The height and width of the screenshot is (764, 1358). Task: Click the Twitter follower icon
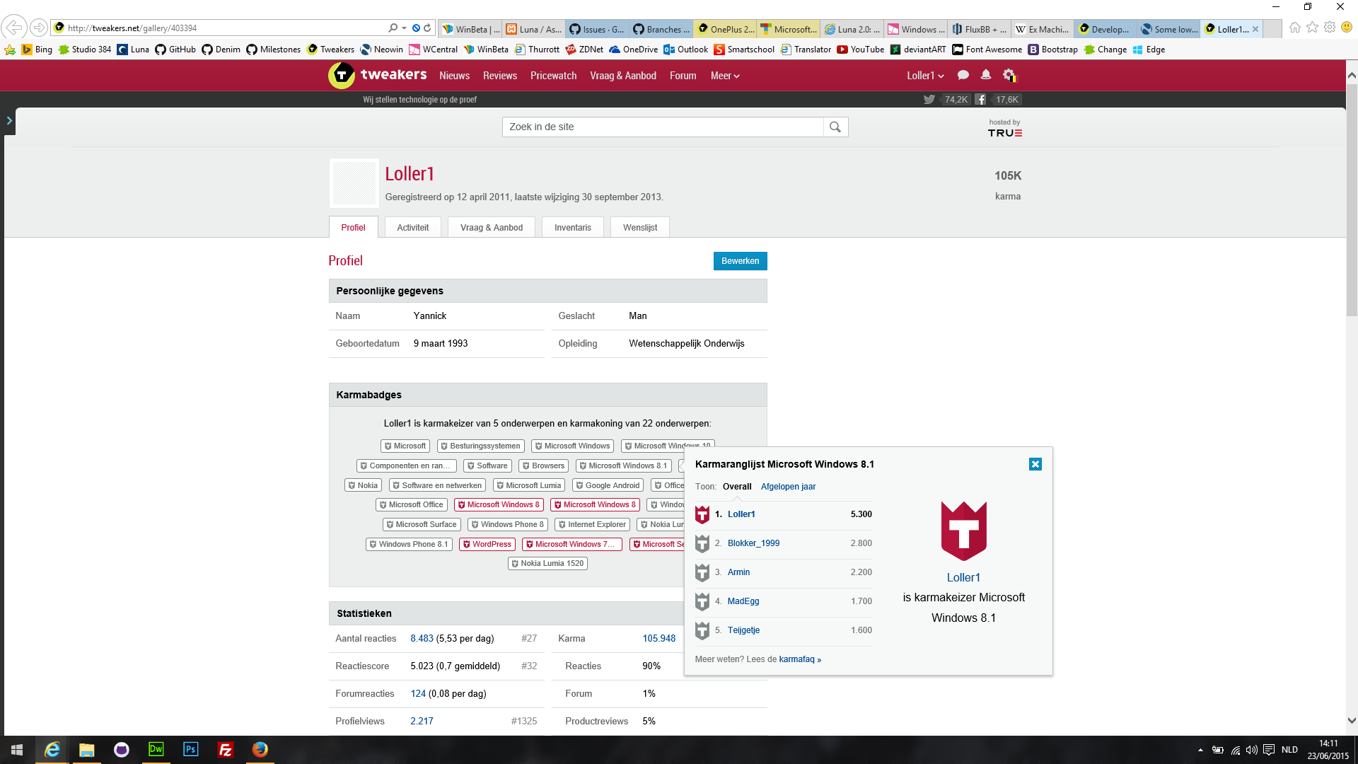click(x=929, y=100)
